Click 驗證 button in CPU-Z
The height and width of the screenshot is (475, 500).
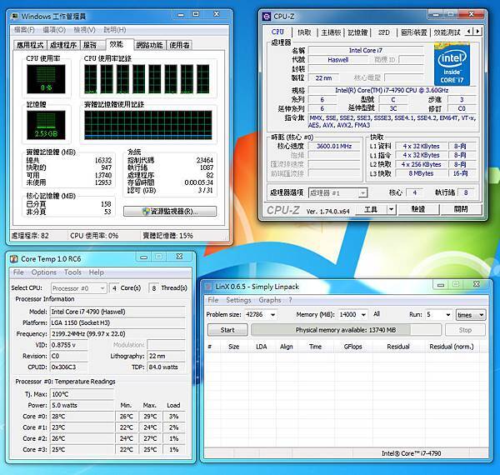coord(418,209)
